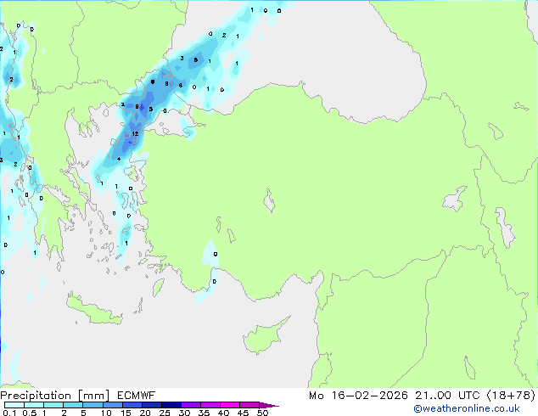Screen dimensions: 538x416
Task: Click legend tick label '50'
Action: (x=262, y=413)
